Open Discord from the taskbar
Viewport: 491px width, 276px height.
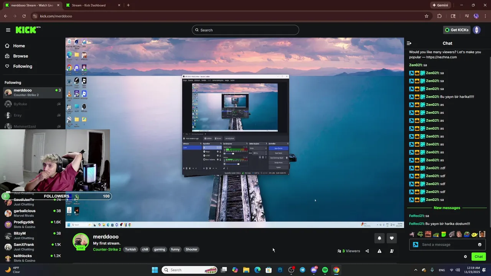point(314,270)
